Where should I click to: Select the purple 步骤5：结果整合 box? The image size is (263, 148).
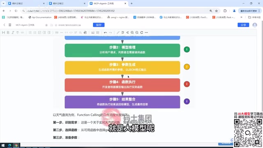[x=122, y=102]
